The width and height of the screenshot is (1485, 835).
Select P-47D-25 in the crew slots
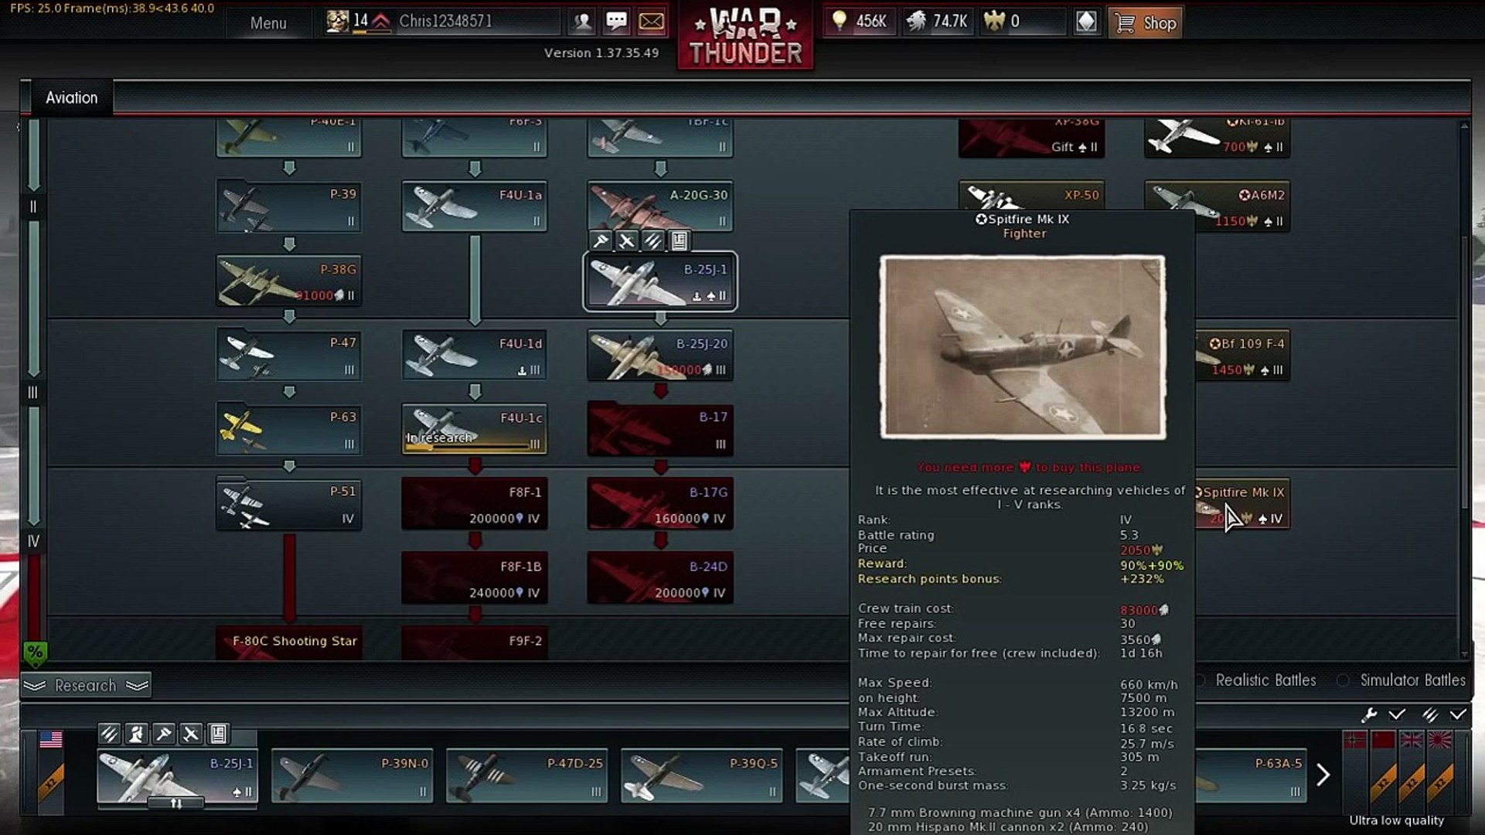(527, 775)
